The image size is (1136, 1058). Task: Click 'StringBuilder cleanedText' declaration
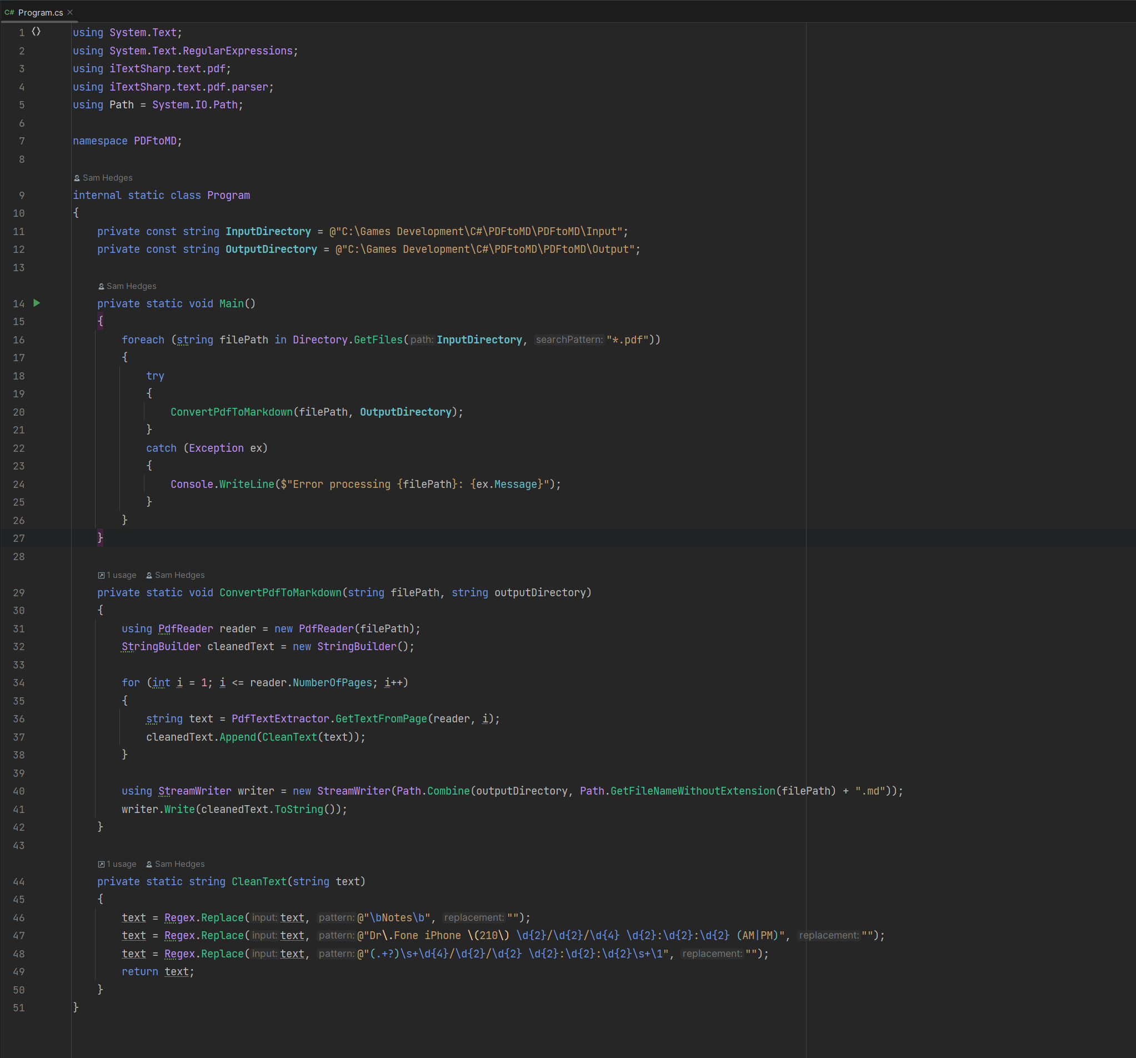tap(198, 646)
